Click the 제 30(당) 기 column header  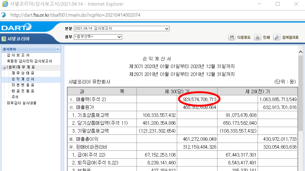(x=177, y=91)
